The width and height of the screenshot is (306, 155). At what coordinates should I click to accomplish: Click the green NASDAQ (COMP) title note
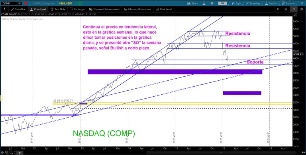(104, 133)
